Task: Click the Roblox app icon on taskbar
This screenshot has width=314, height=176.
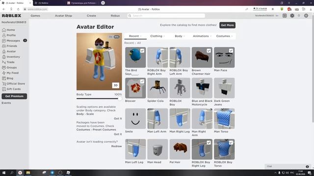Action: [x=68, y=173]
